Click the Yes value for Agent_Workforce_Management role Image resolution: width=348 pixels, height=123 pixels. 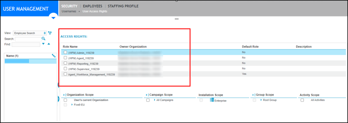(244, 74)
